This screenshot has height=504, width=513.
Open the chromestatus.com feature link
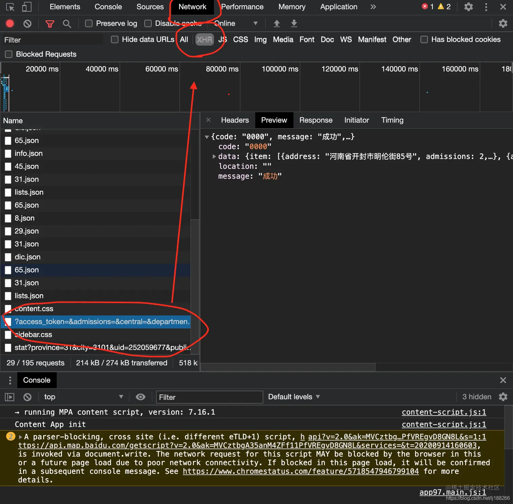[x=301, y=471]
